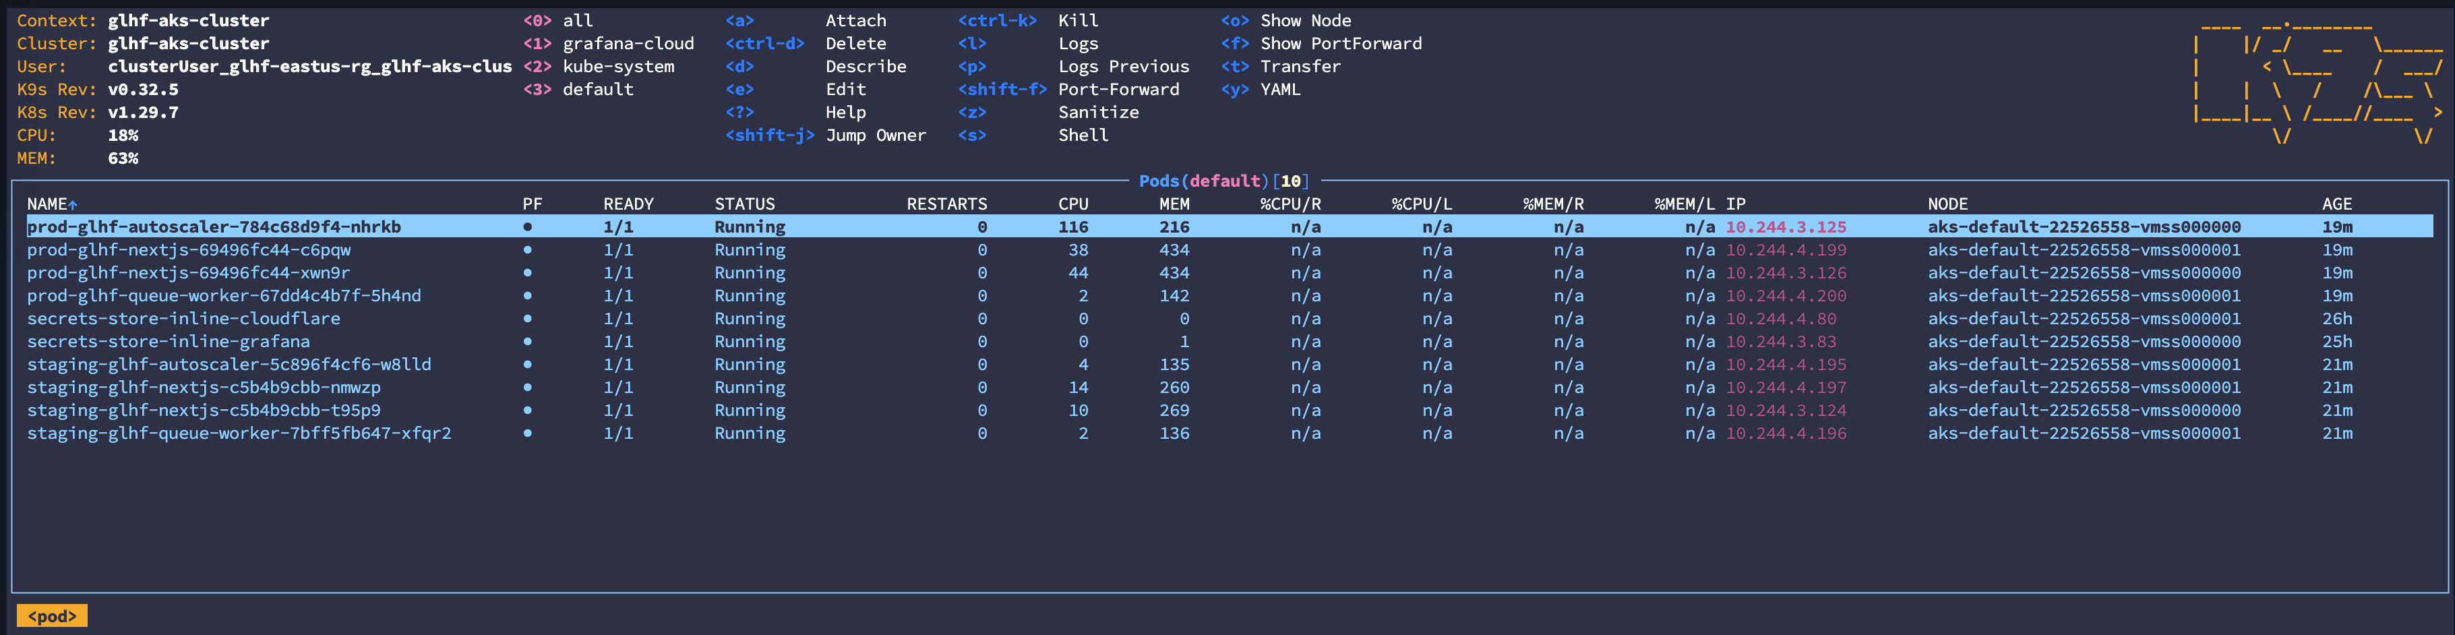
Task: Click the AGE column header
Action: [x=2337, y=204]
